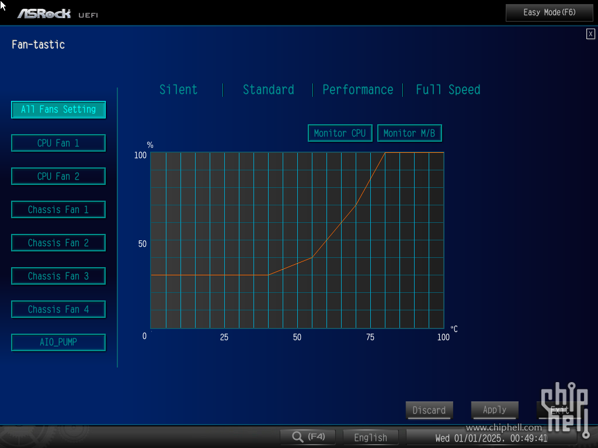The image size is (598, 448).
Task: Toggle Monitor CPU temperature source
Action: pos(340,133)
